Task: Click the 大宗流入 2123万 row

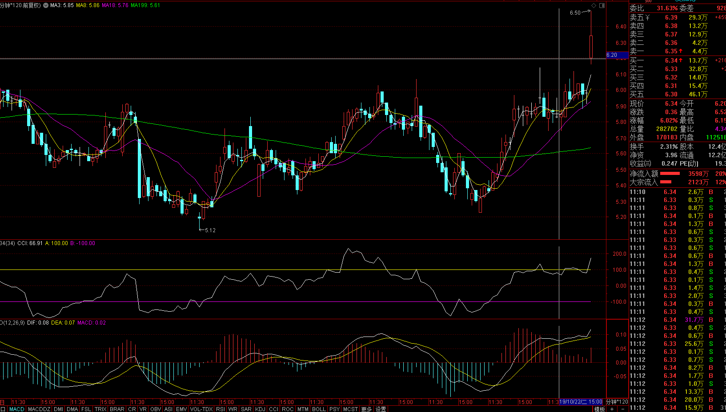Action: pos(678,182)
